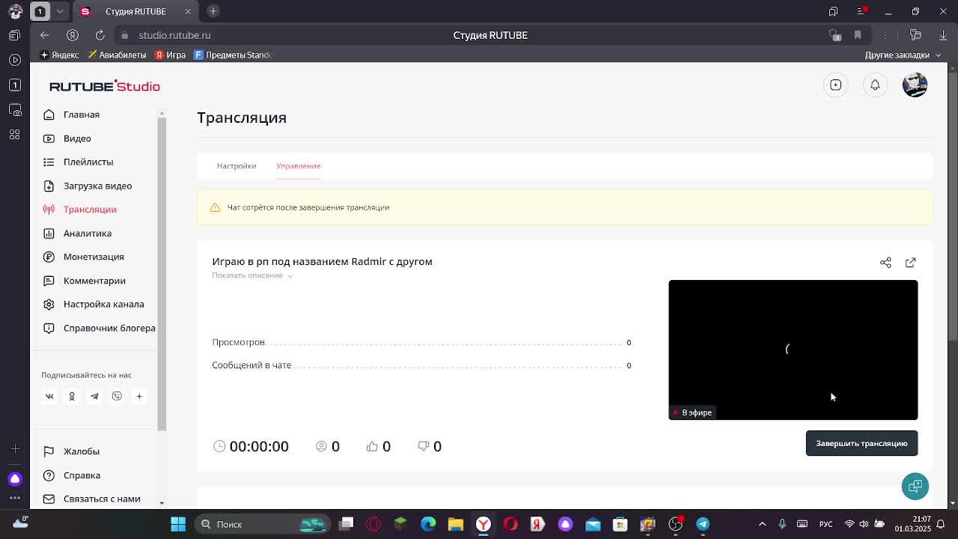Open the Авиабилеты bookmark
This screenshot has width=958, height=539.
coord(117,55)
